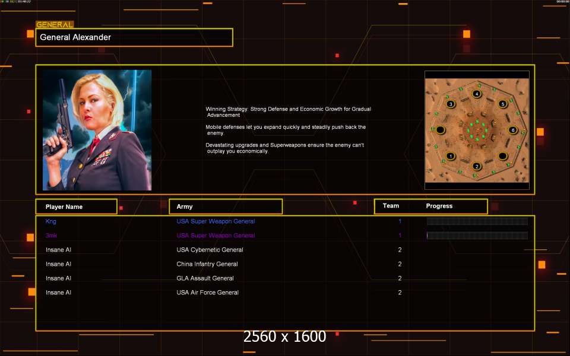
Task: Click the USA Air Force General army entry
Action: (x=208, y=293)
